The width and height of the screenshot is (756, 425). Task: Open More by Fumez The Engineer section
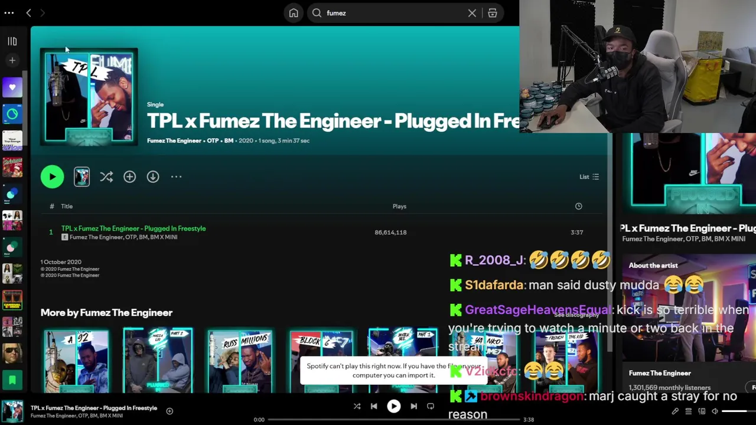106,312
